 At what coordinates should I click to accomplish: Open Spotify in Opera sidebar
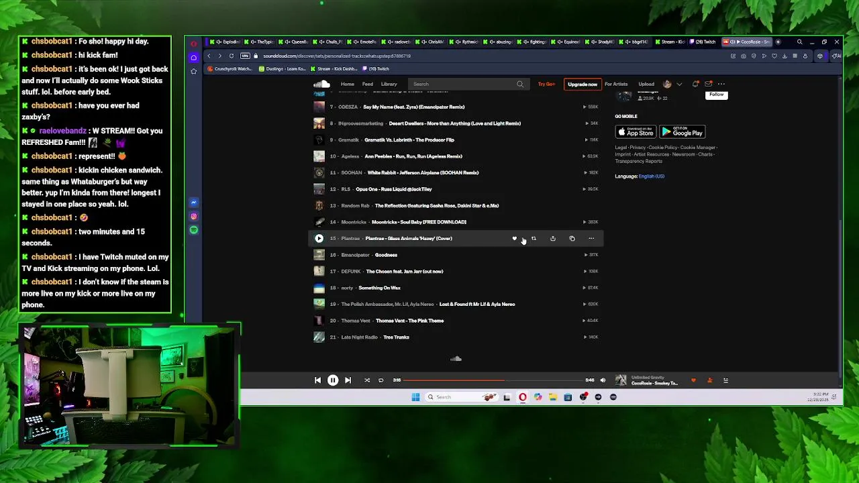193,230
